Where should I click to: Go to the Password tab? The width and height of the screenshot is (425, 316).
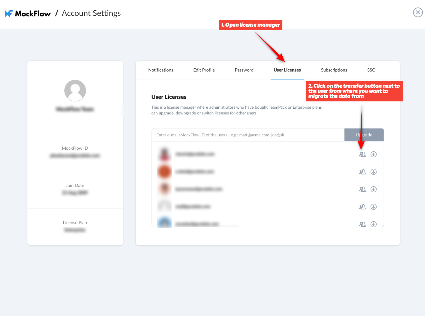(244, 70)
